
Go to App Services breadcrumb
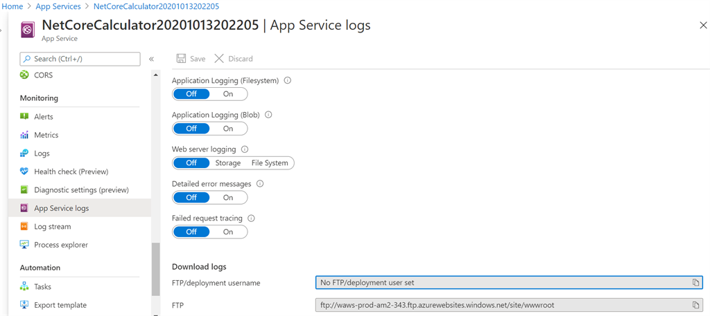[58, 6]
